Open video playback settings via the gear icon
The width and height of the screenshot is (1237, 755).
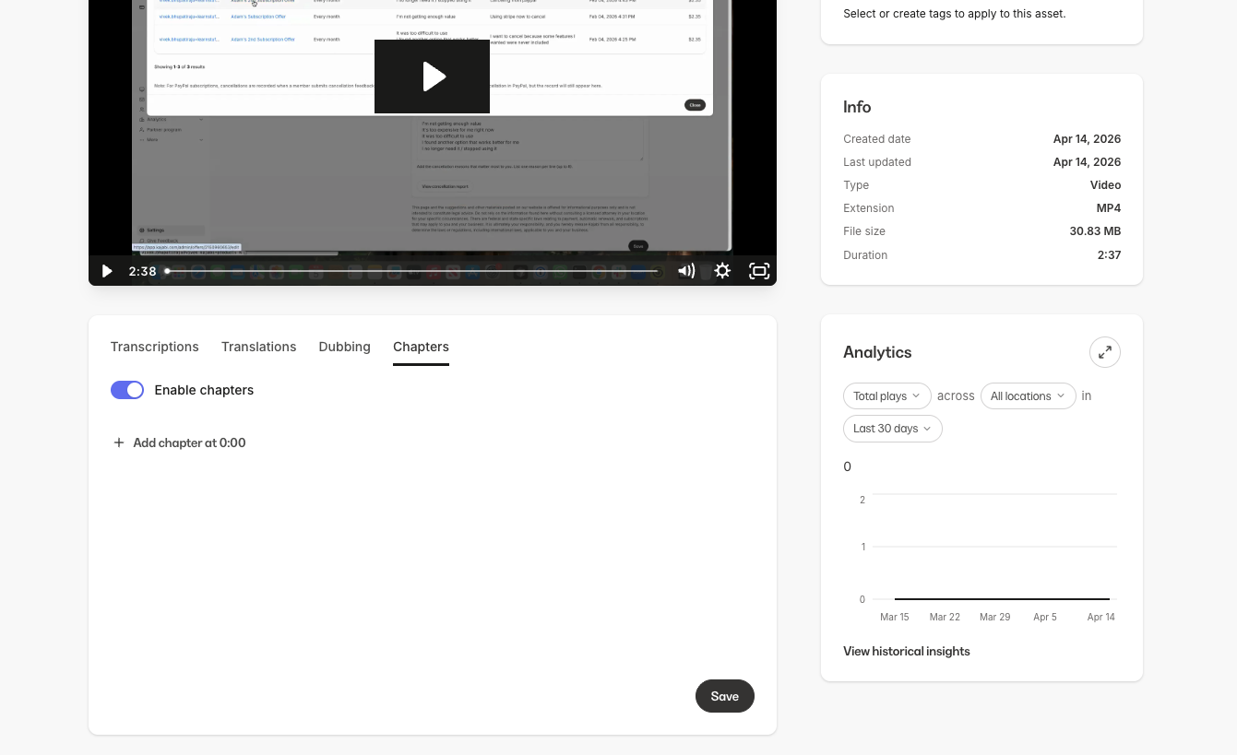tap(722, 271)
